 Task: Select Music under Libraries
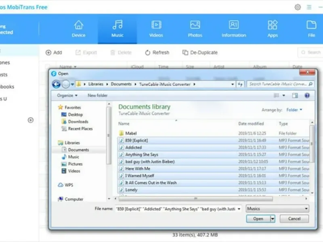click(x=70, y=157)
